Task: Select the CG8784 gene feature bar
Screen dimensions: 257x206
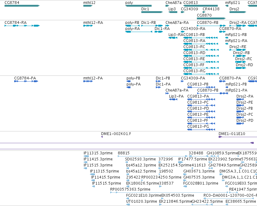Action: coord(22,6)
